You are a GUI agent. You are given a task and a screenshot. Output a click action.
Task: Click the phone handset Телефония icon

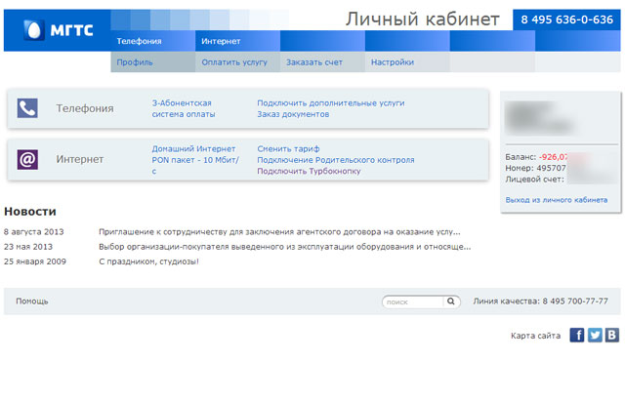pyautogui.click(x=27, y=108)
